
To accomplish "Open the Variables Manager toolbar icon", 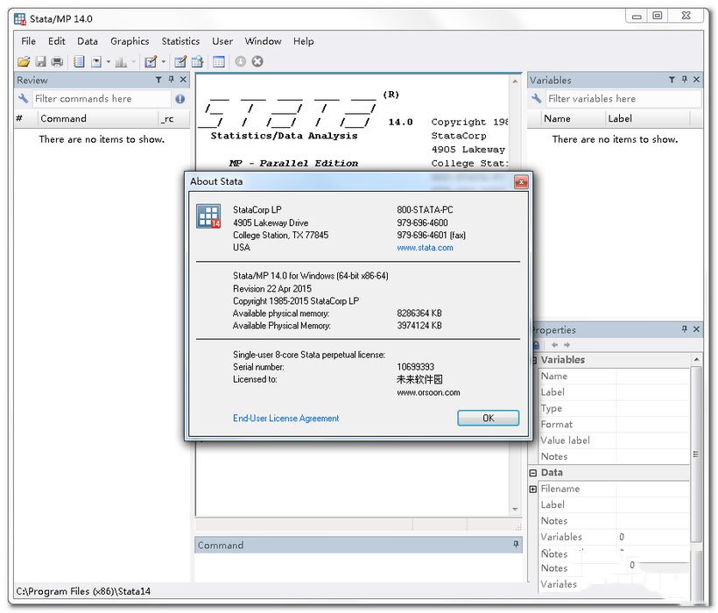I will [218, 61].
